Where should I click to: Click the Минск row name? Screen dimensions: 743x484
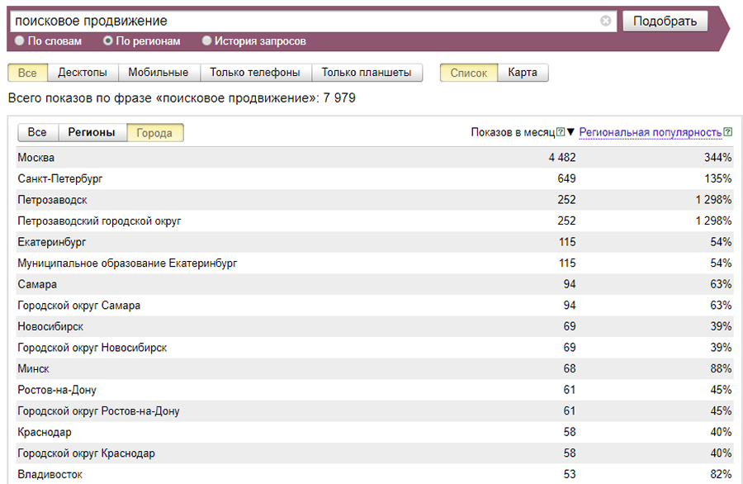pyautogui.click(x=34, y=369)
